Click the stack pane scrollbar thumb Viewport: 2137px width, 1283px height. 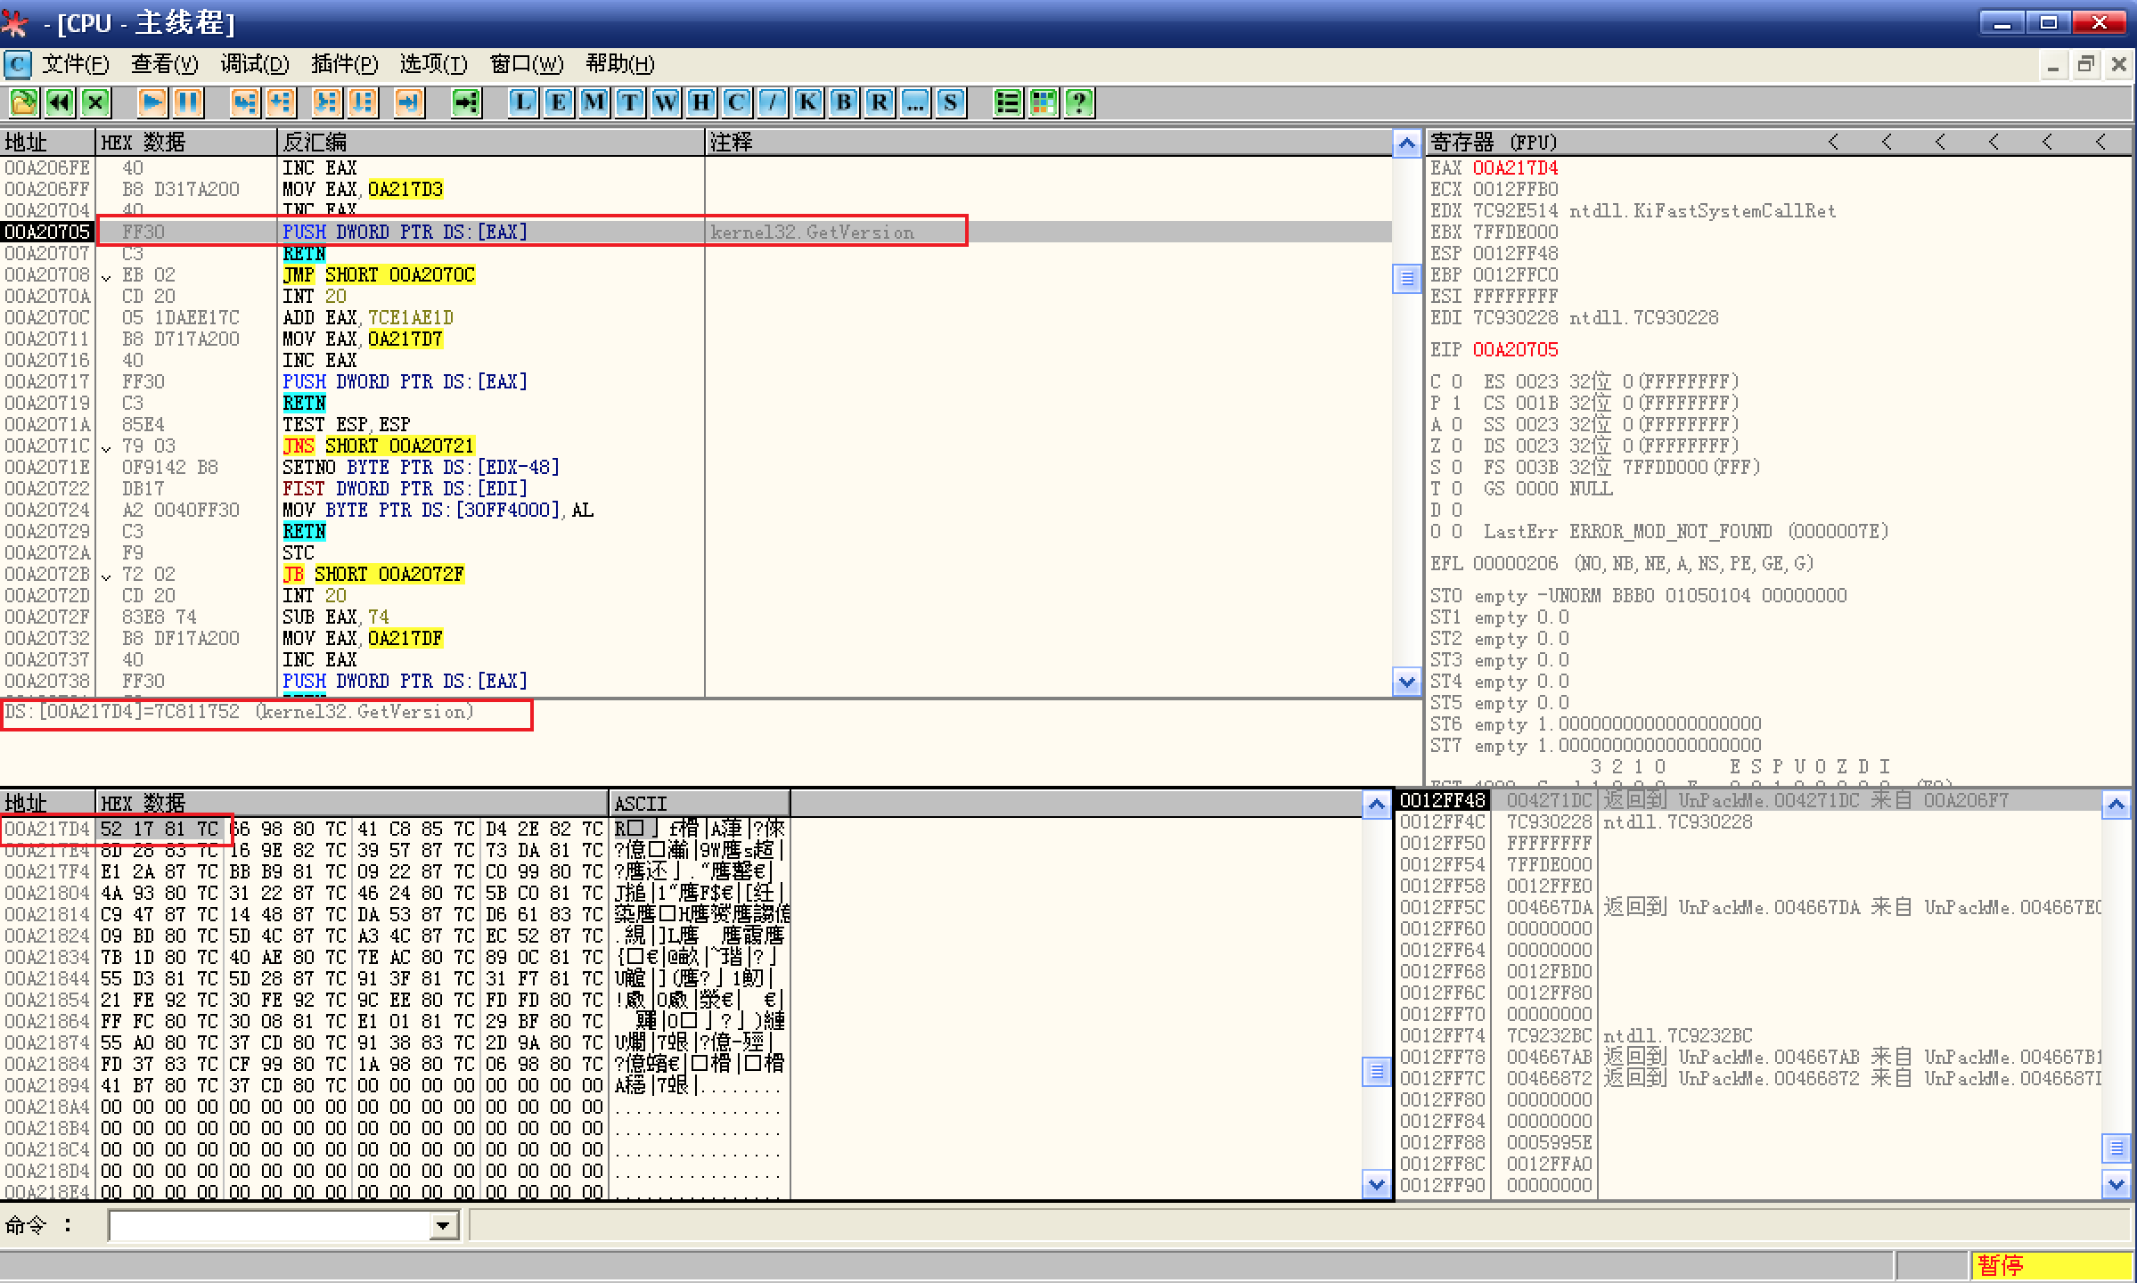[x=2117, y=1147]
